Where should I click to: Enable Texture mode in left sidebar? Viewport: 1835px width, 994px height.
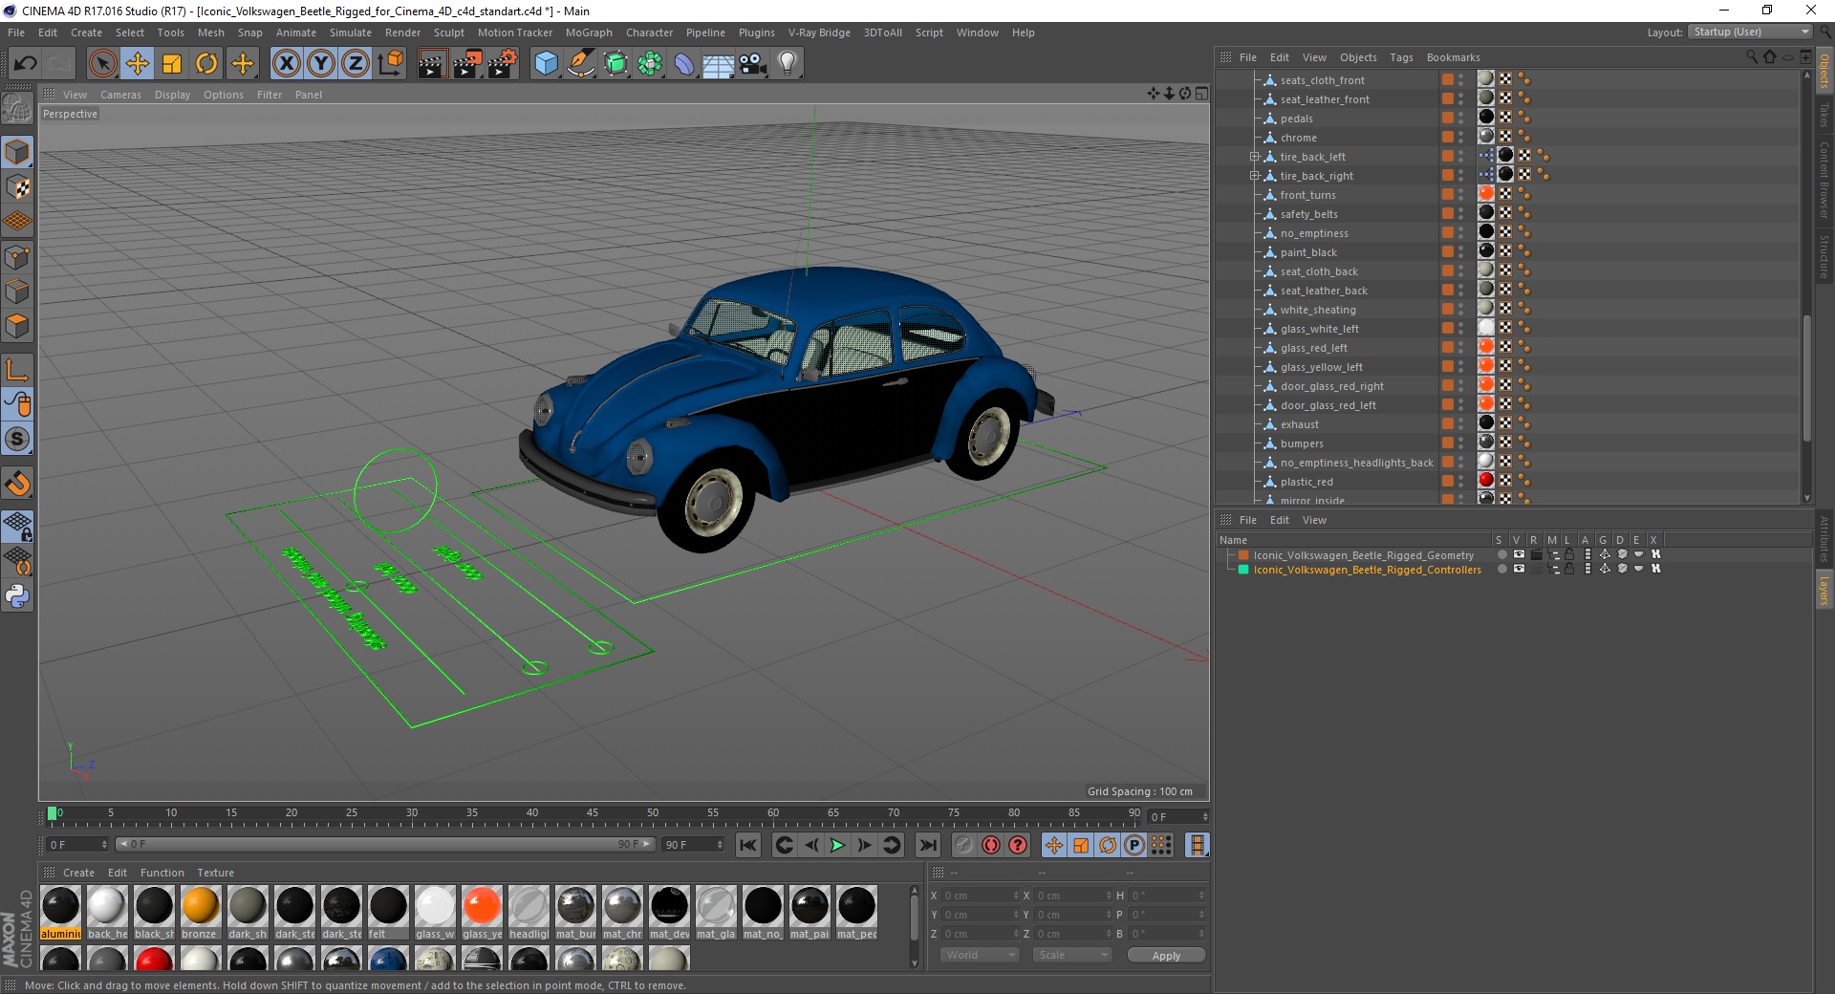click(17, 187)
